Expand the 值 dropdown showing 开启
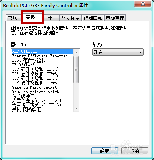This screenshot has width=154, height=160. [118, 52]
